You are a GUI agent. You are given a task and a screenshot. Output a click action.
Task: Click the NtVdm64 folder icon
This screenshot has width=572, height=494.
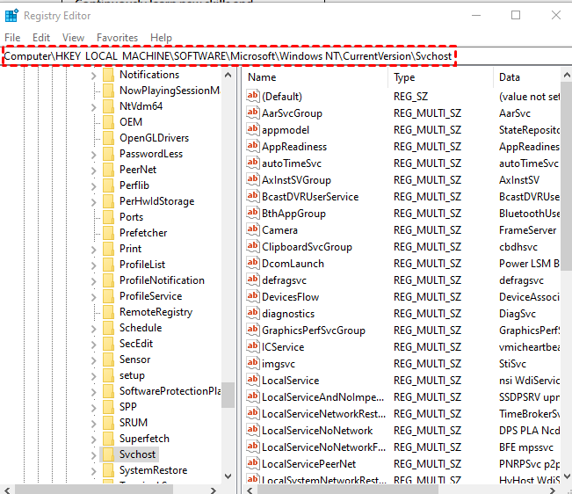108,106
